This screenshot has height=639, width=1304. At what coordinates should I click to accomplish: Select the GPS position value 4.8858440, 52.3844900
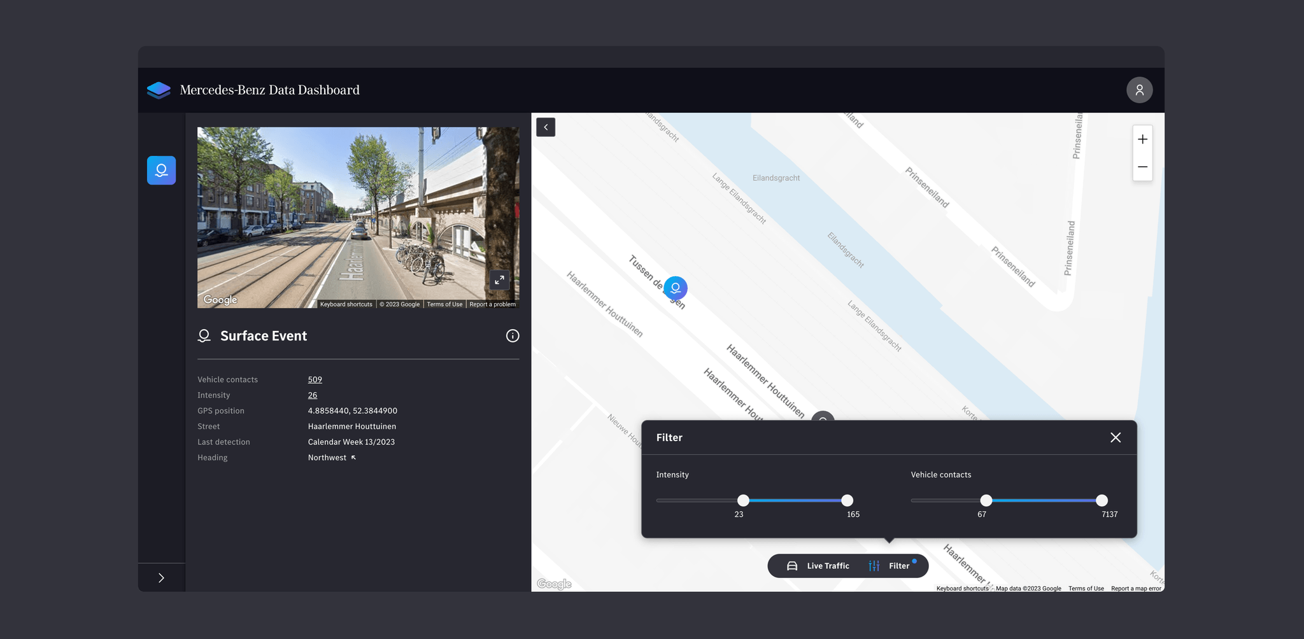point(353,411)
